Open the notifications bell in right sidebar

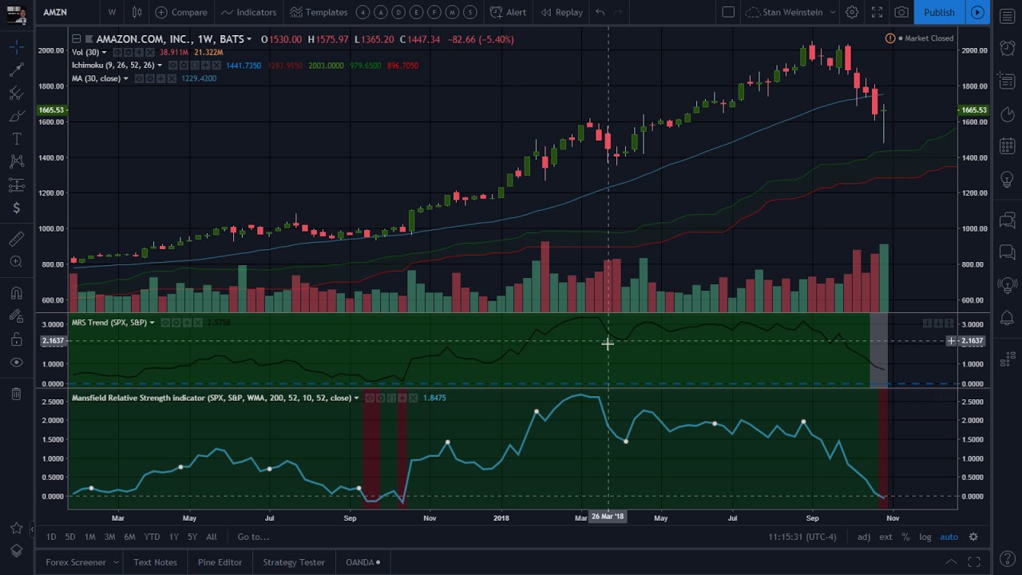click(x=1007, y=318)
